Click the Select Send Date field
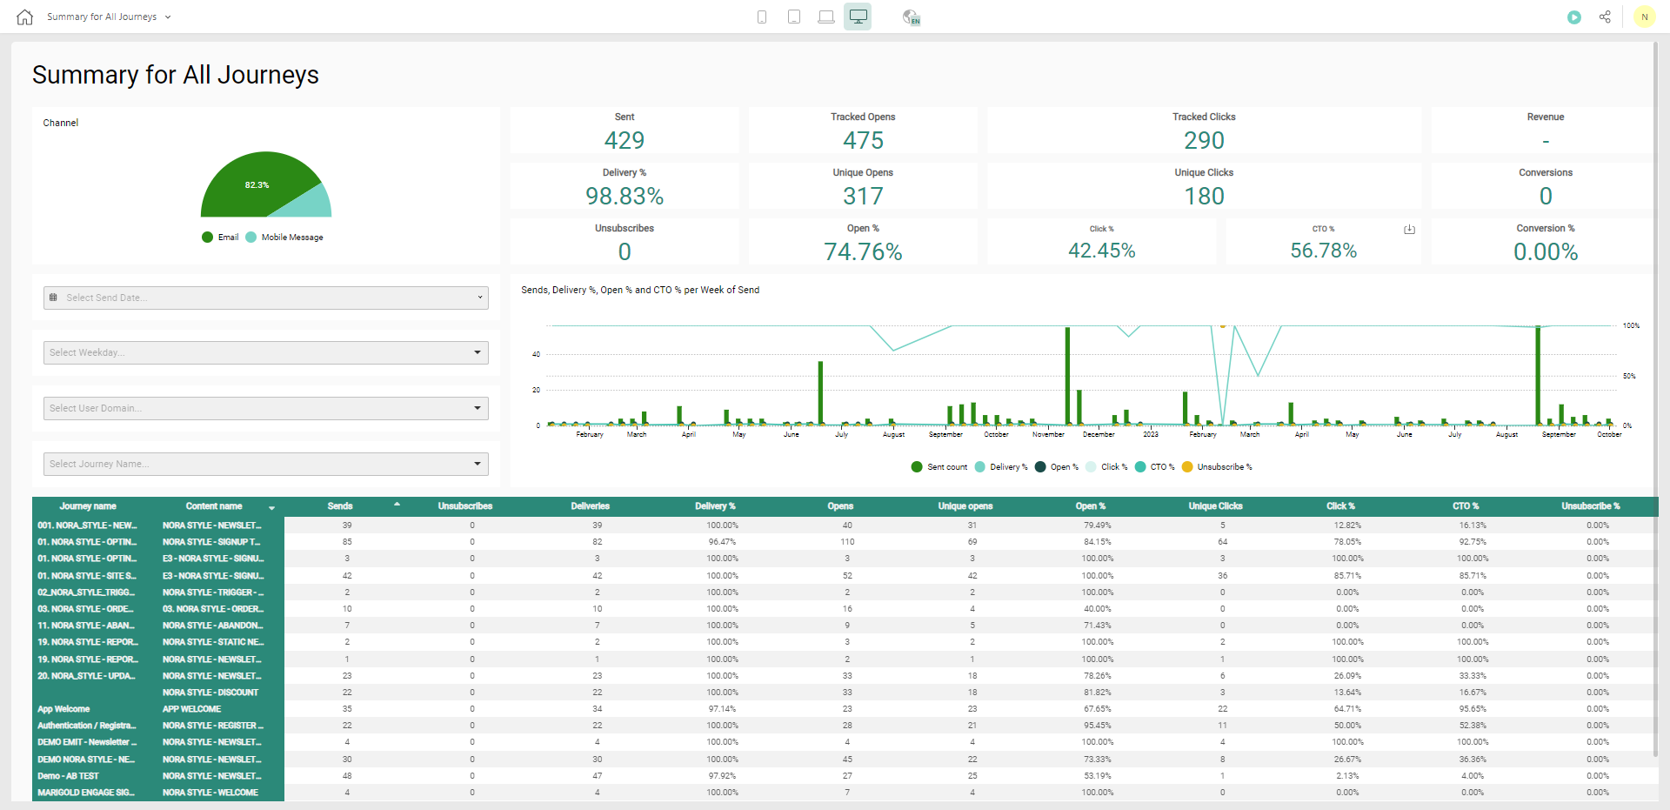1670x810 pixels. coord(266,298)
